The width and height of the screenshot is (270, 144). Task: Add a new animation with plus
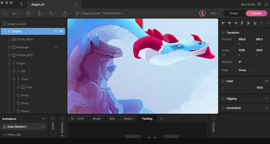(43, 119)
